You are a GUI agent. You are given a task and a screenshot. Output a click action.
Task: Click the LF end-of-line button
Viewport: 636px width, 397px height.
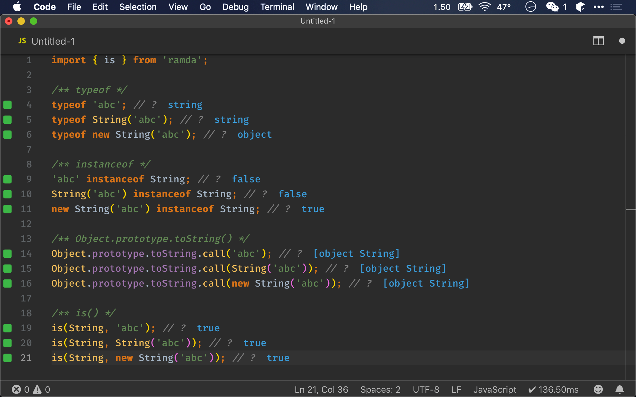[456, 389]
